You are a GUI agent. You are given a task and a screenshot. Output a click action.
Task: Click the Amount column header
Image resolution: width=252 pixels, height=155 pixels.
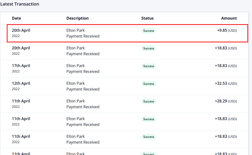[x=229, y=18]
